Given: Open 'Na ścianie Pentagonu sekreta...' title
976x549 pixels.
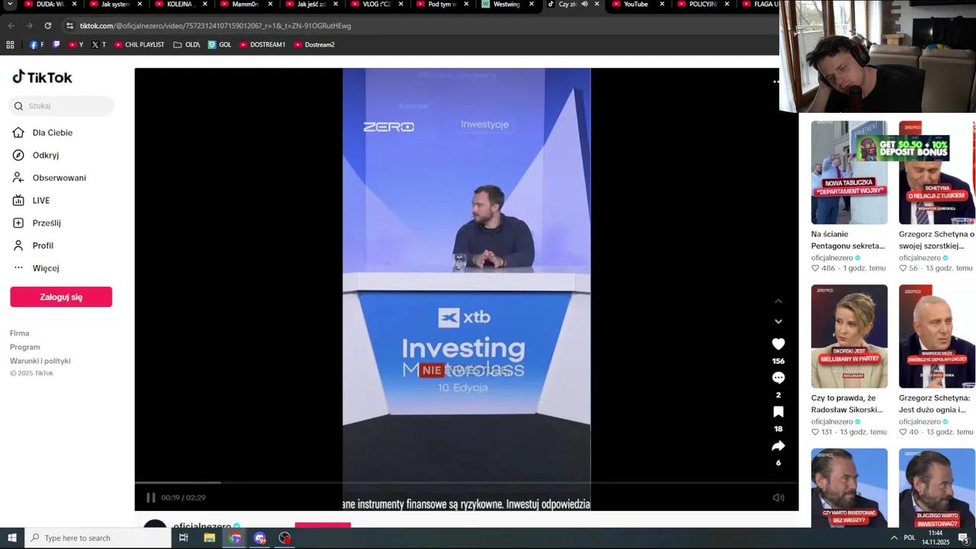Looking at the screenshot, I should [848, 239].
